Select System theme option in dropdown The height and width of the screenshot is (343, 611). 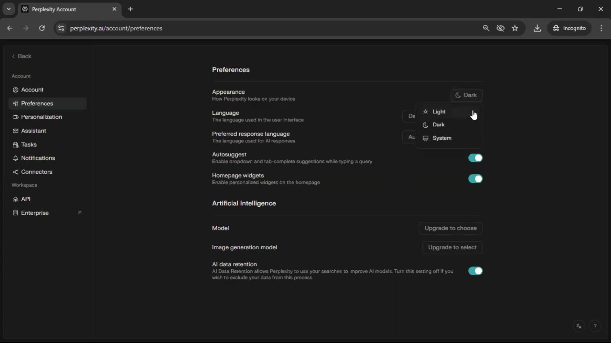442,138
